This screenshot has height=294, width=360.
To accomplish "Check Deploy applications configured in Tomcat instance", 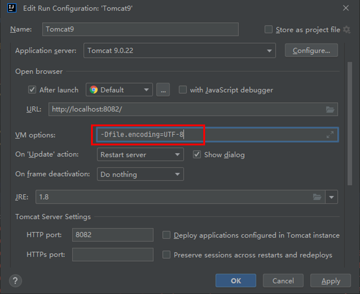I will tap(166, 235).
